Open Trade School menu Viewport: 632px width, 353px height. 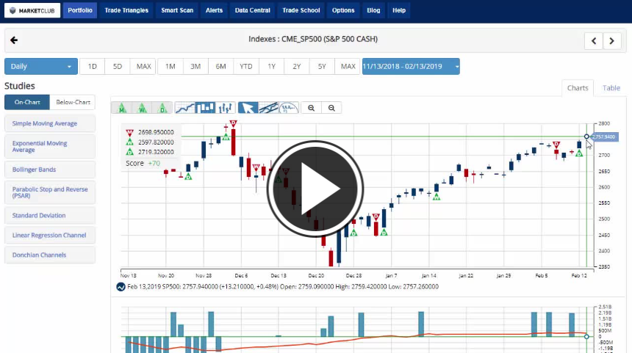coord(301,10)
